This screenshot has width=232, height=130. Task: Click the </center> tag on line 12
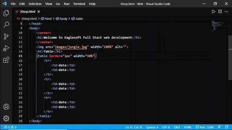(x=45, y=42)
